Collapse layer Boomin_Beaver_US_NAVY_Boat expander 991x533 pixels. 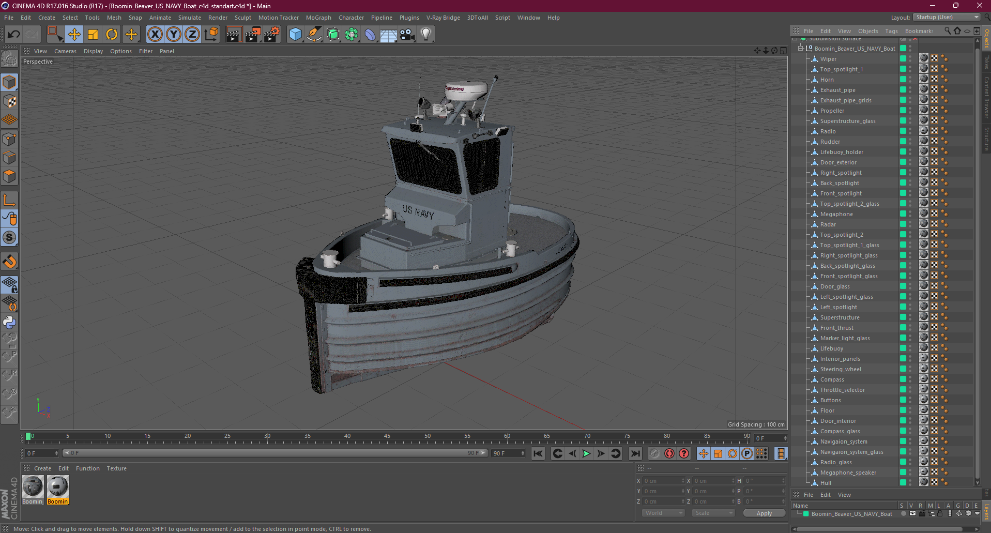[x=799, y=513]
